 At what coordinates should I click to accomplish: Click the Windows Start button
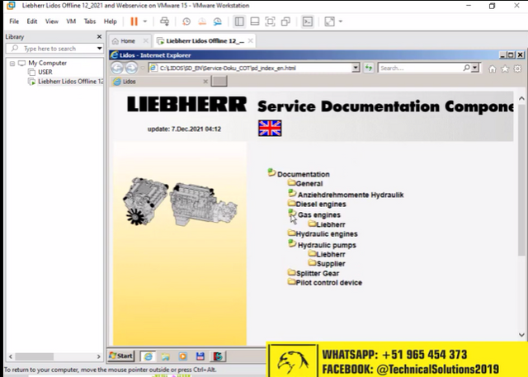120,356
